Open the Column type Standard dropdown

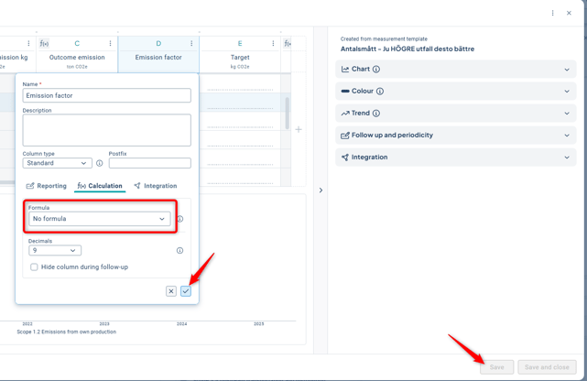57,163
